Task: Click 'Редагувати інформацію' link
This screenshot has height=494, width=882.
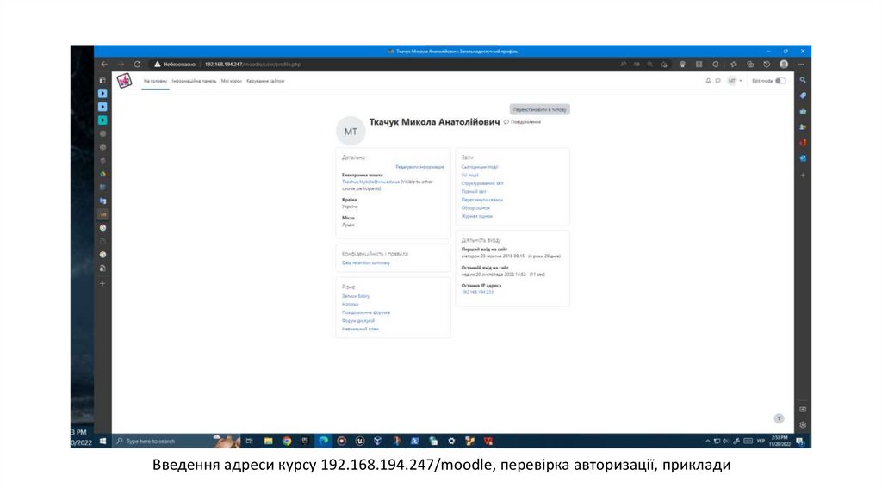Action: [419, 166]
